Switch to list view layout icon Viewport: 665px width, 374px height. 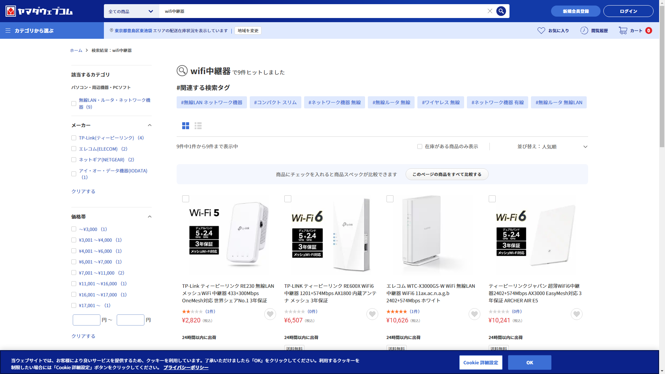198,126
